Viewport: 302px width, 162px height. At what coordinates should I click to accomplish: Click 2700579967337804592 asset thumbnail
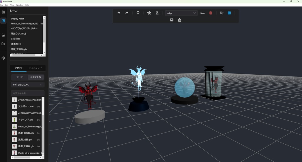click(14, 100)
